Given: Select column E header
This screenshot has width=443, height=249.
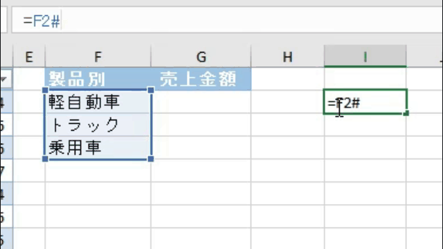Looking at the screenshot, I should pyautogui.click(x=29, y=57).
